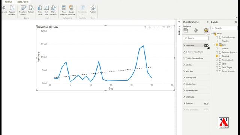Open the Format paintbrush tab
Image resolution: width=240 pixels, height=135 pixels.
pos(196,30)
